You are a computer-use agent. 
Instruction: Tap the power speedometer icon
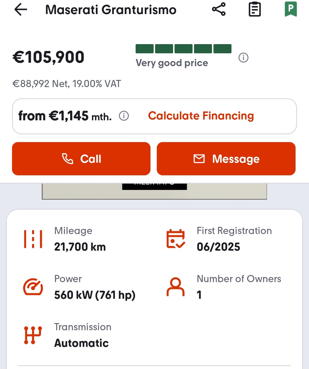pos(33,287)
